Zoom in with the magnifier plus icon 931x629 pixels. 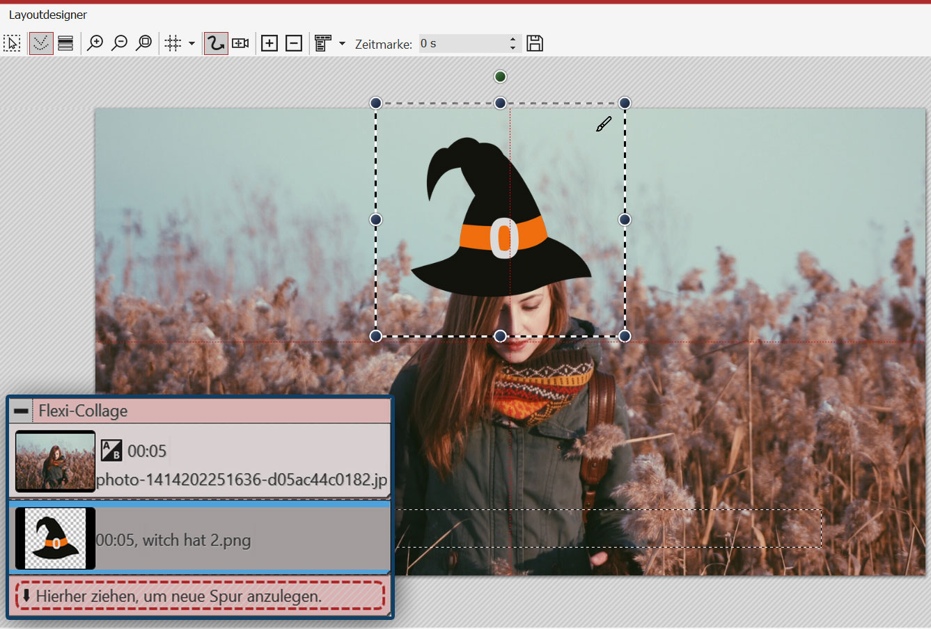(x=95, y=44)
